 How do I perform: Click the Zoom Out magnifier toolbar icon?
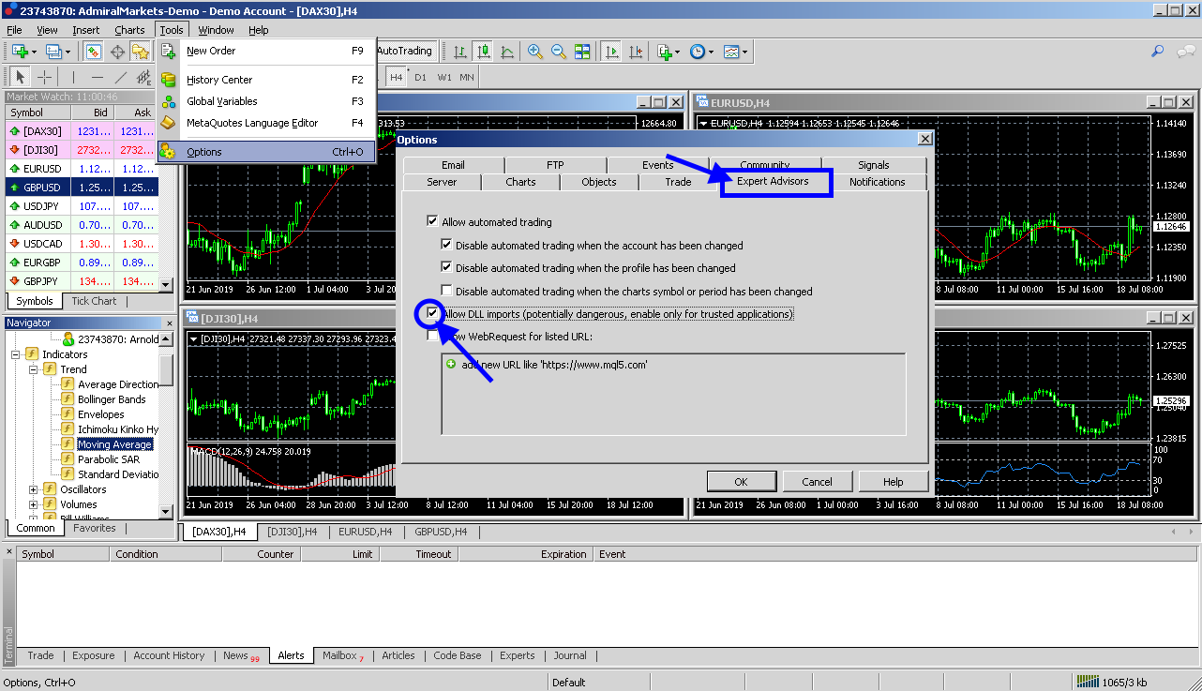pos(558,52)
